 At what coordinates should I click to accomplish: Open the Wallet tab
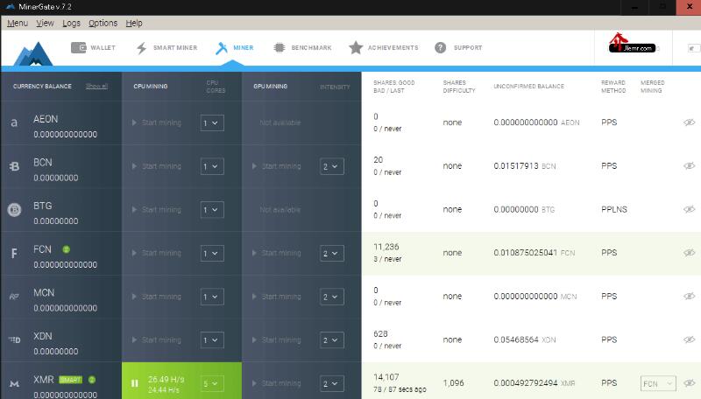click(93, 48)
